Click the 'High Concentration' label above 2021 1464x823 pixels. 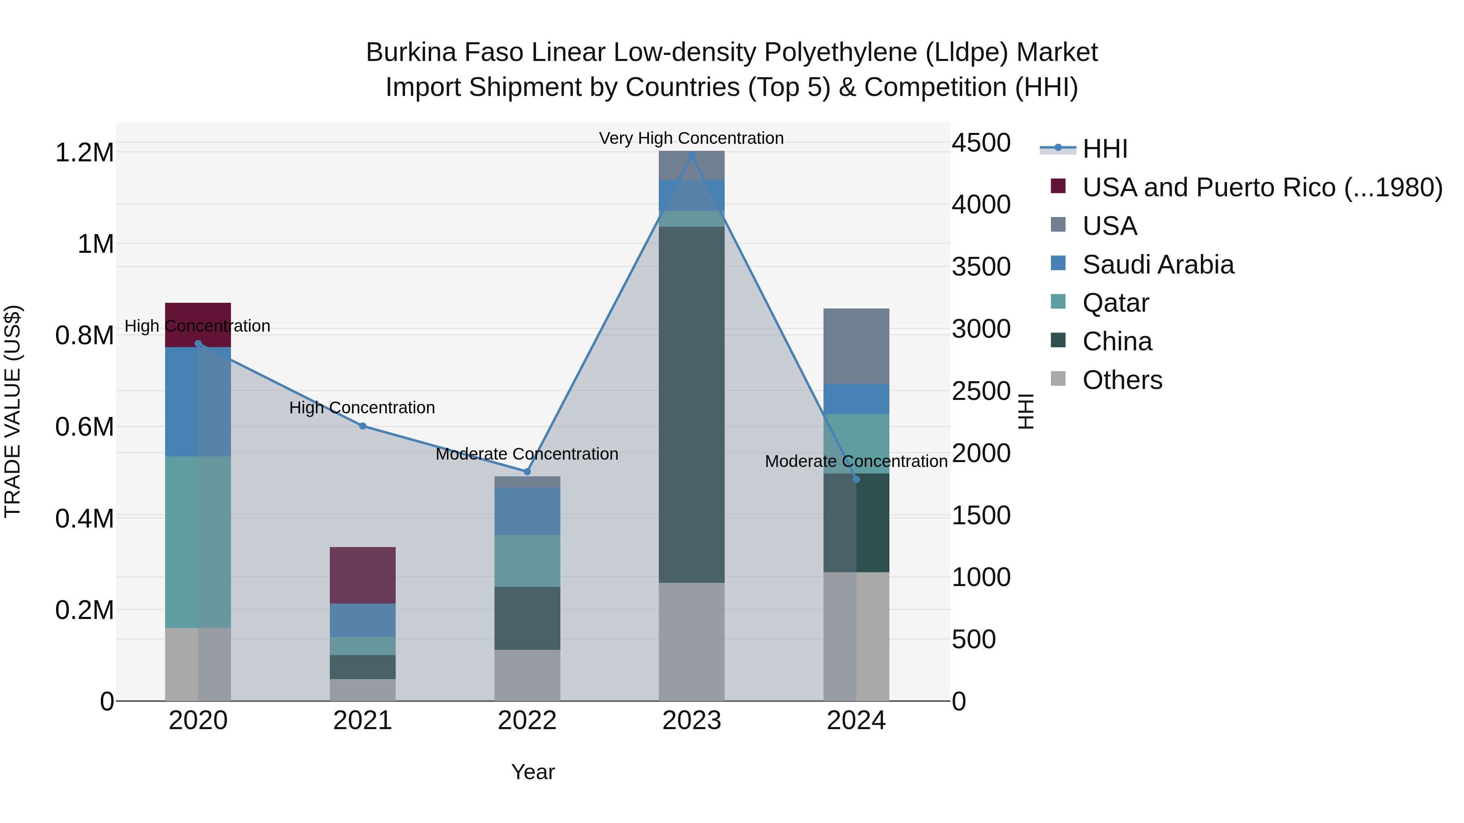[362, 408]
